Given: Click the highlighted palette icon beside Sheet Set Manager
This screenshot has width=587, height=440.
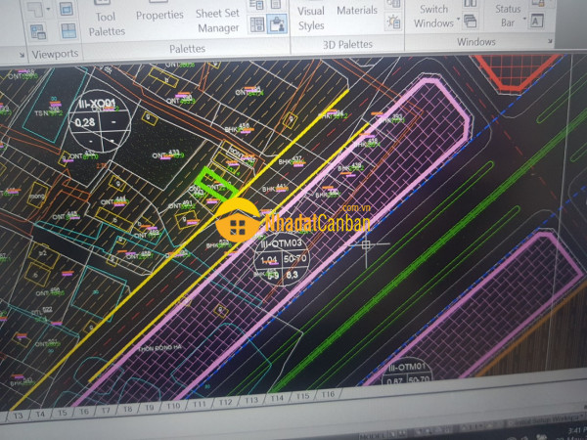Looking at the screenshot, I should click(276, 23).
